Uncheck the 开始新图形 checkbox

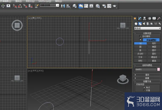(140, 40)
